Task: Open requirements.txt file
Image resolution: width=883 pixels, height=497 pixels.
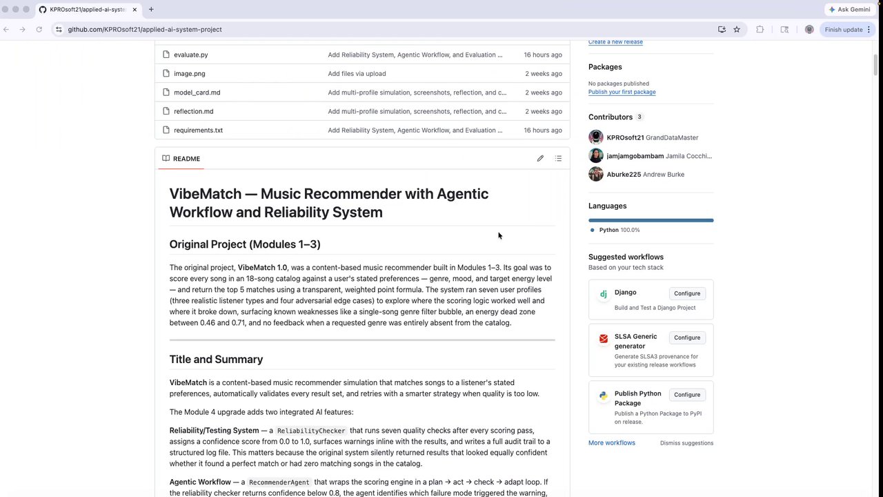Action: tap(198, 130)
